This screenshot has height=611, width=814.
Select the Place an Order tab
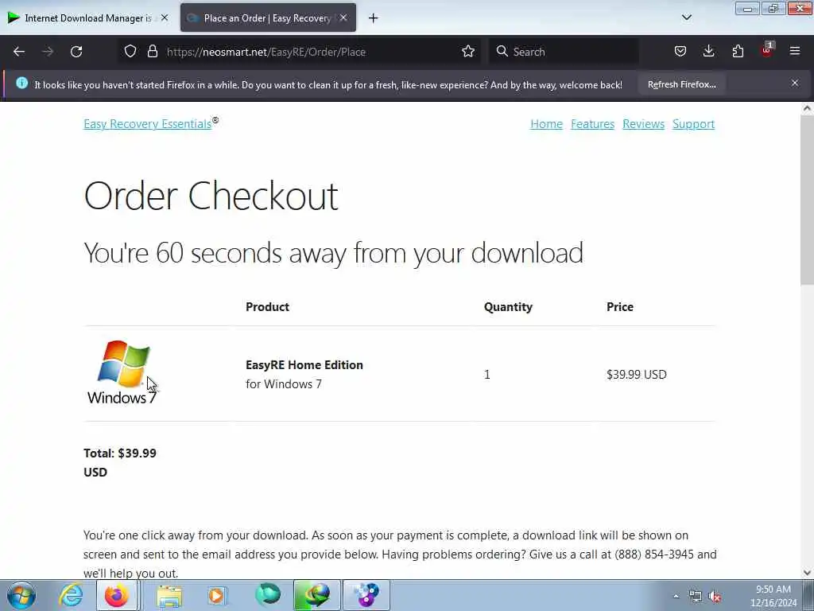click(268, 18)
